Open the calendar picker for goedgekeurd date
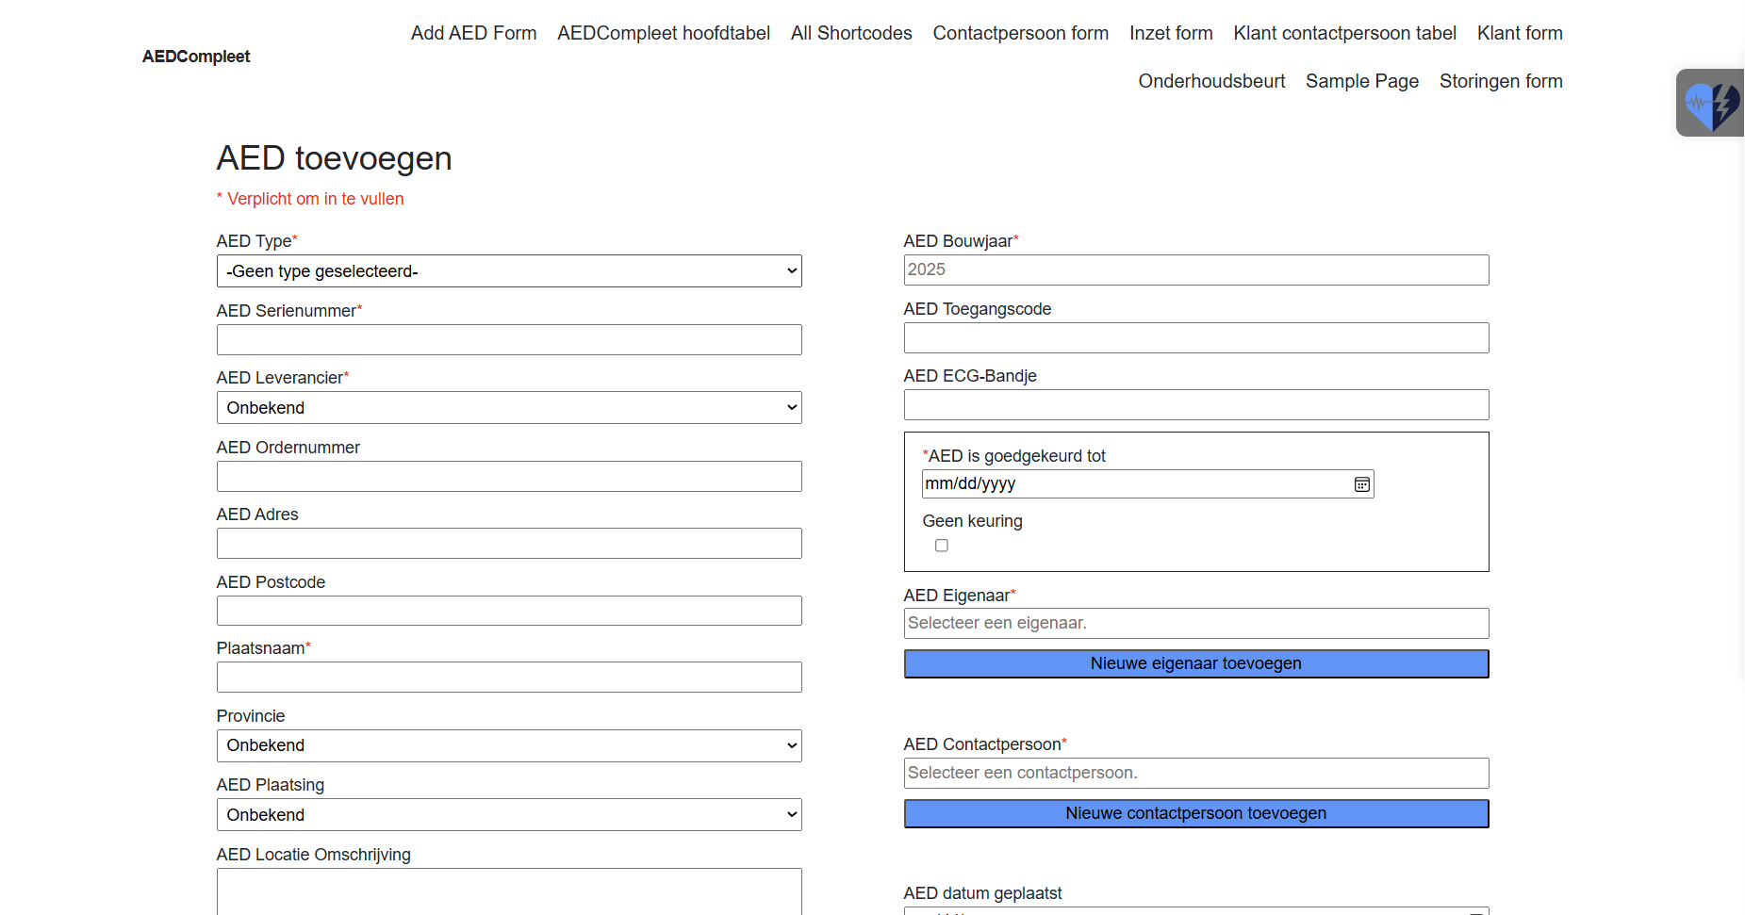Viewport: 1745px width, 915px height. 1361,484
